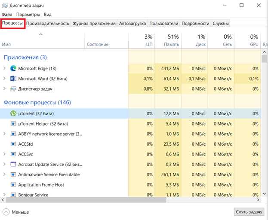Viewport: 268px width, 220px height.
Task: Switch to the Производительность tab
Action: click(48, 24)
